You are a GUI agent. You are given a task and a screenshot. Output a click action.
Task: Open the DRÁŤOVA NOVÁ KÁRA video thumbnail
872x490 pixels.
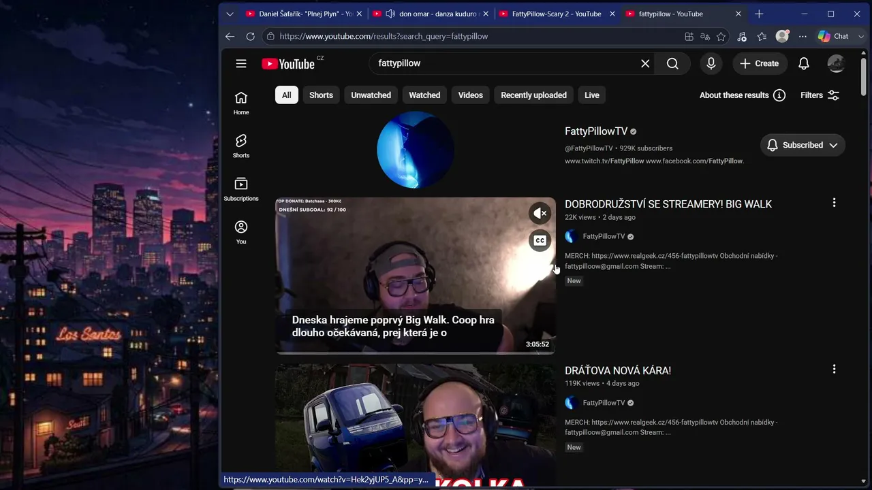click(x=415, y=425)
